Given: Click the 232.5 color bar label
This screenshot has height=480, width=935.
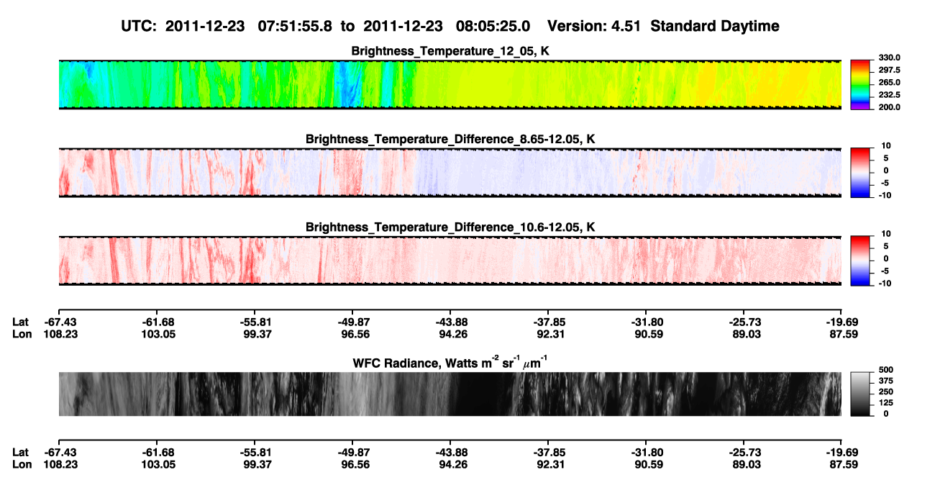Looking at the screenshot, I should pos(888,95).
